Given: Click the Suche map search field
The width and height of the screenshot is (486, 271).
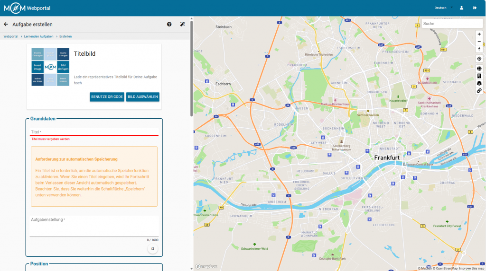Looking at the screenshot, I should tap(451, 24).
